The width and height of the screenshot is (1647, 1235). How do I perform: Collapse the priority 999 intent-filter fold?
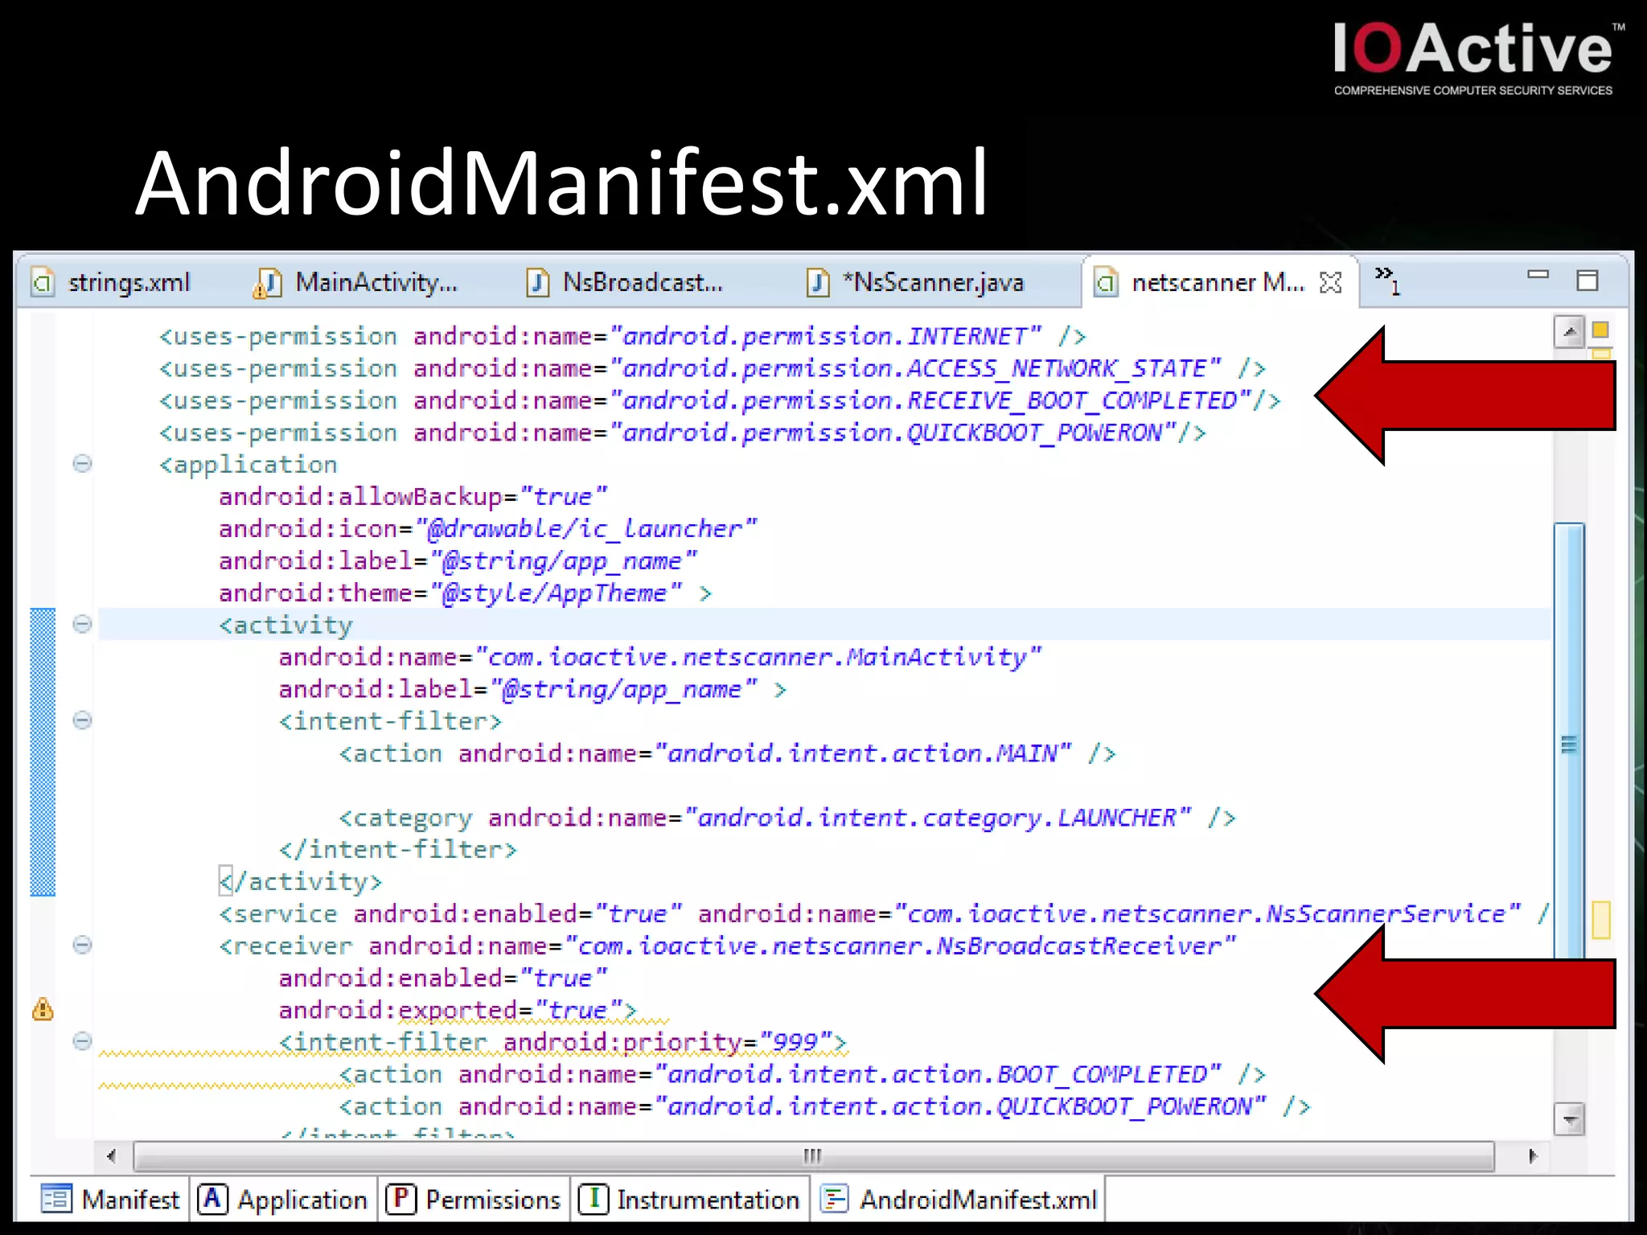click(82, 1041)
